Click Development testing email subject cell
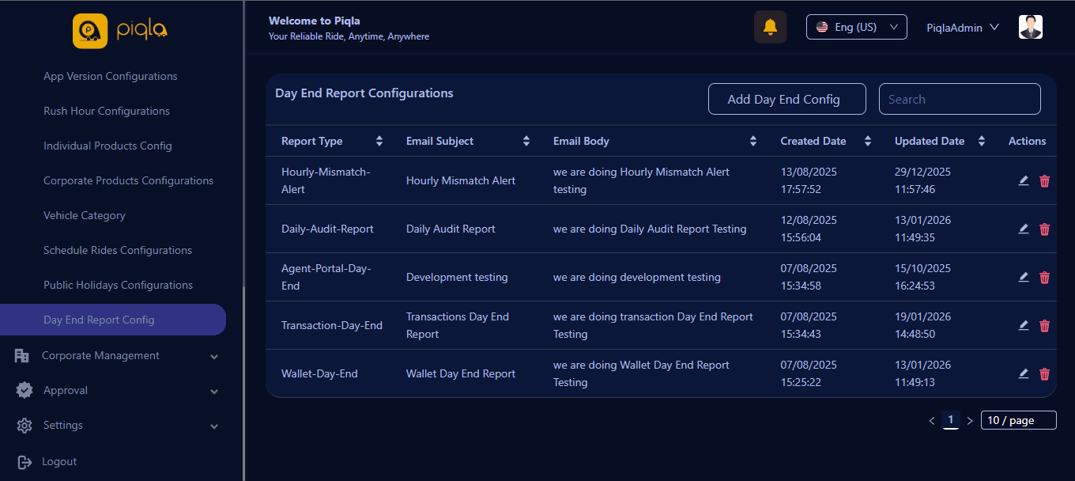The image size is (1075, 481). [457, 277]
